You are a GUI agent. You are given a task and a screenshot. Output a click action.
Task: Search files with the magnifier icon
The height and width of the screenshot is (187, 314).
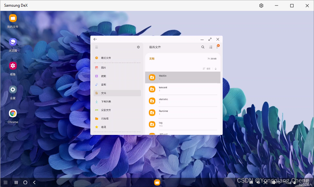click(x=203, y=47)
